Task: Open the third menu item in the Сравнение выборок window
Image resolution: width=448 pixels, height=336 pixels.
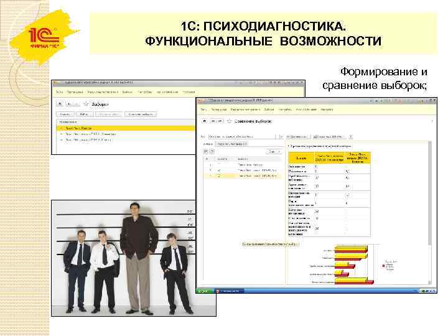Action: (245, 110)
